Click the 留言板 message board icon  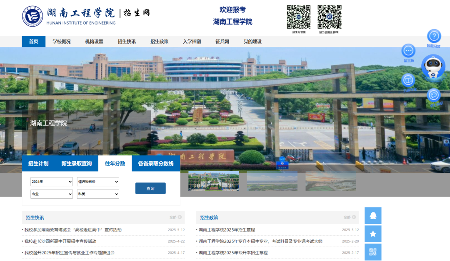tap(408, 51)
